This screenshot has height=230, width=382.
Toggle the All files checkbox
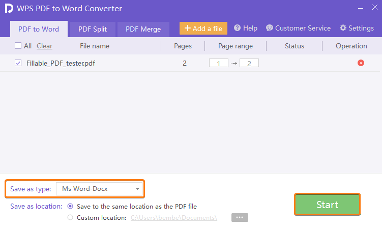tap(18, 46)
